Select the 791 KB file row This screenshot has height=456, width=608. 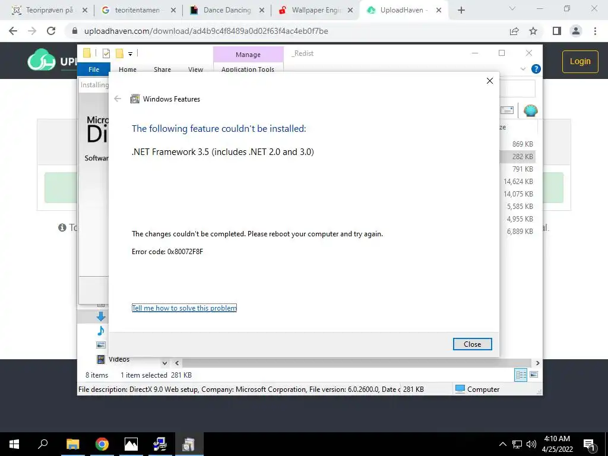[518, 169]
